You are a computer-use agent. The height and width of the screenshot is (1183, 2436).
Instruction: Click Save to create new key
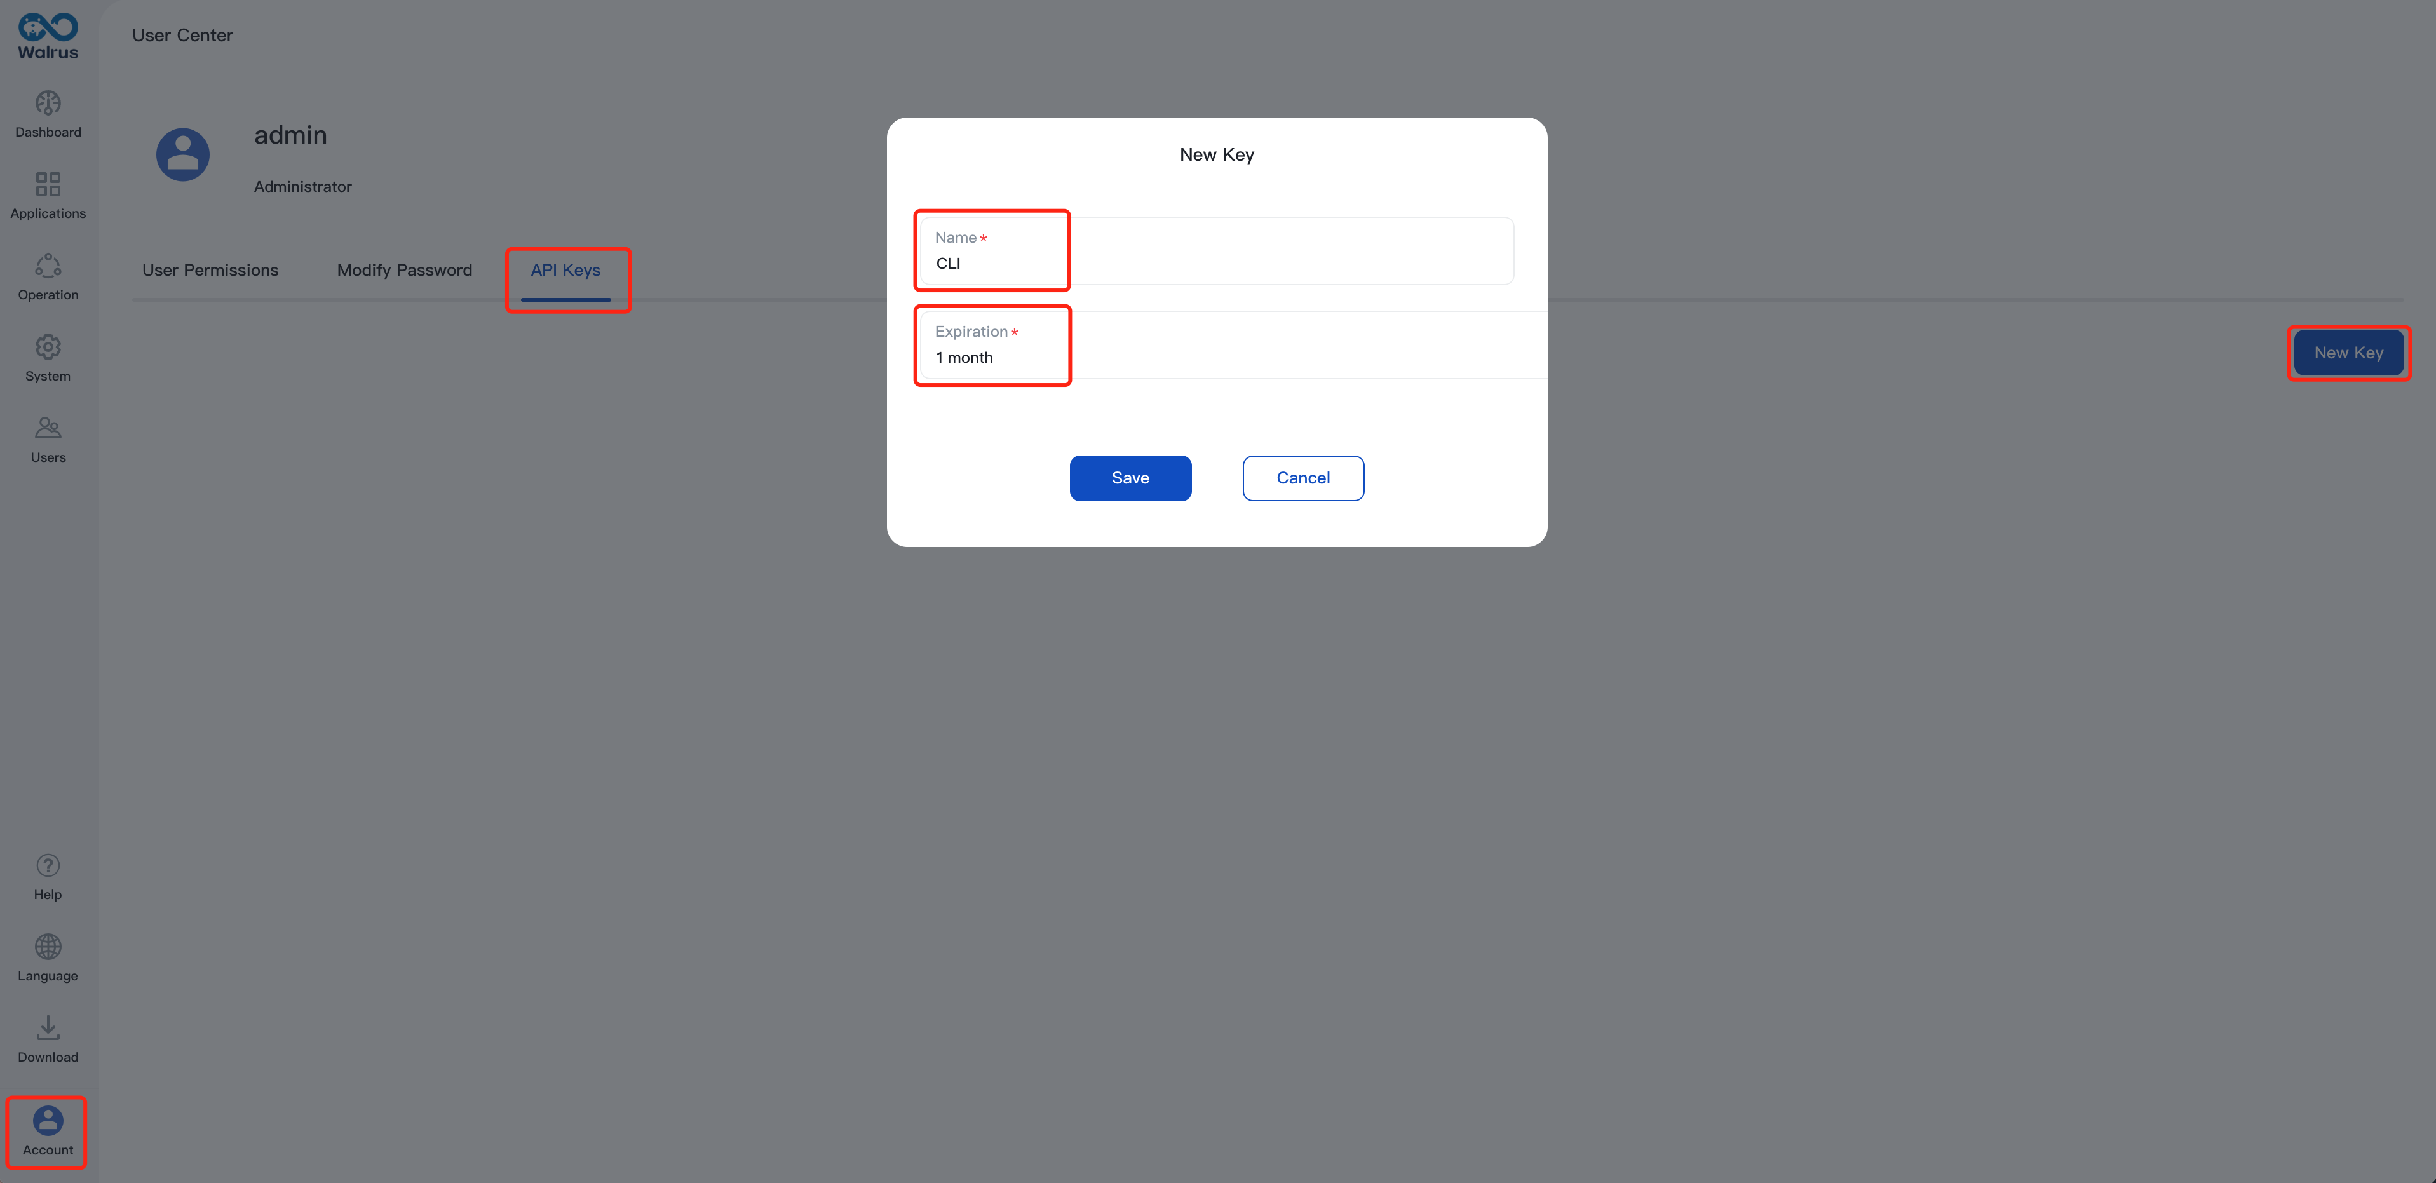(x=1131, y=477)
